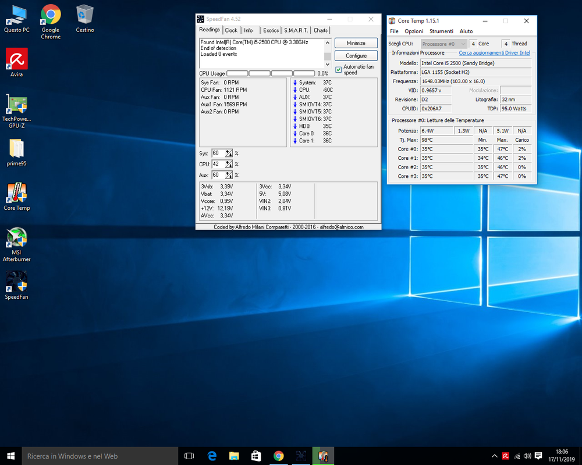This screenshot has width=582, height=465.
Task: Click the Sys fan speed spinner arrows
Action: (229, 153)
